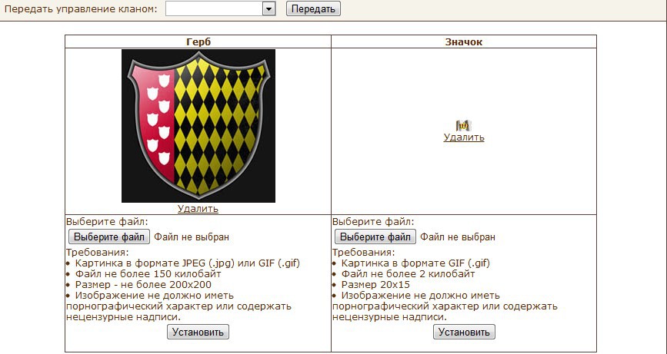Image resolution: width=667 pixels, height=354 pixels.
Task: Open the clan control transfer dropdown
Action: pyautogui.click(x=220, y=8)
